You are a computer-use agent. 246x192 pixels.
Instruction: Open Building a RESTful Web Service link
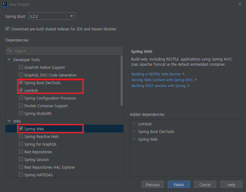pos(156,74)
